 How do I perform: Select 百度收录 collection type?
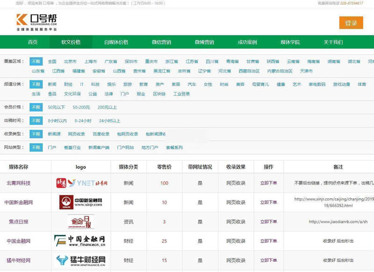pyautogui.click(x=100, y=134)
